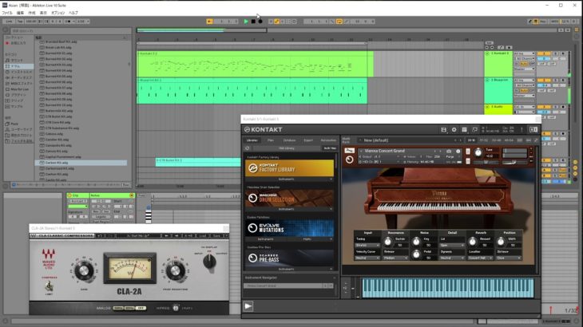This screenshot has width=583, height=327.
Task: Open the Velocity Curve dropdown
Action: [367, 258]
